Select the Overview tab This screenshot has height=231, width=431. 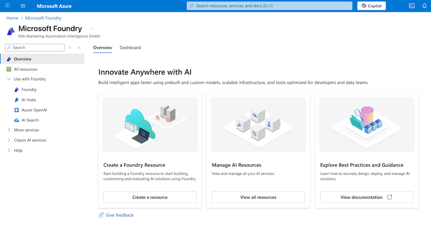coord(102,48)
